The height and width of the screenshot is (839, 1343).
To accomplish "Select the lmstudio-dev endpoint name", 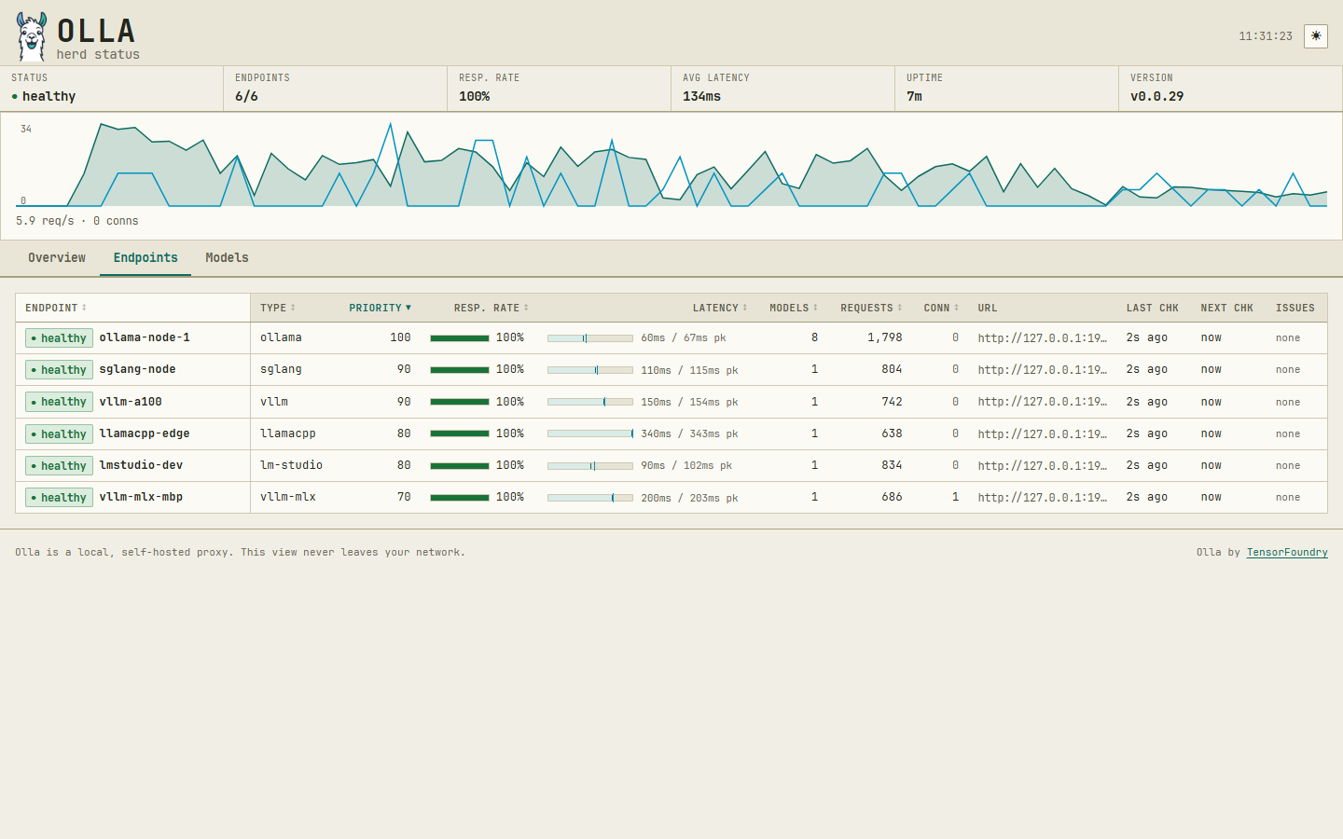I will [141, 465].
